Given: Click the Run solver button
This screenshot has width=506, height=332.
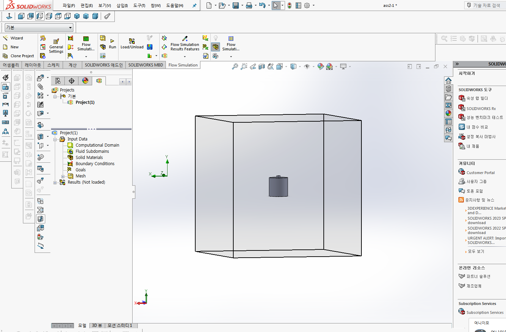Looking at the screenshot, I should point(112,44).
